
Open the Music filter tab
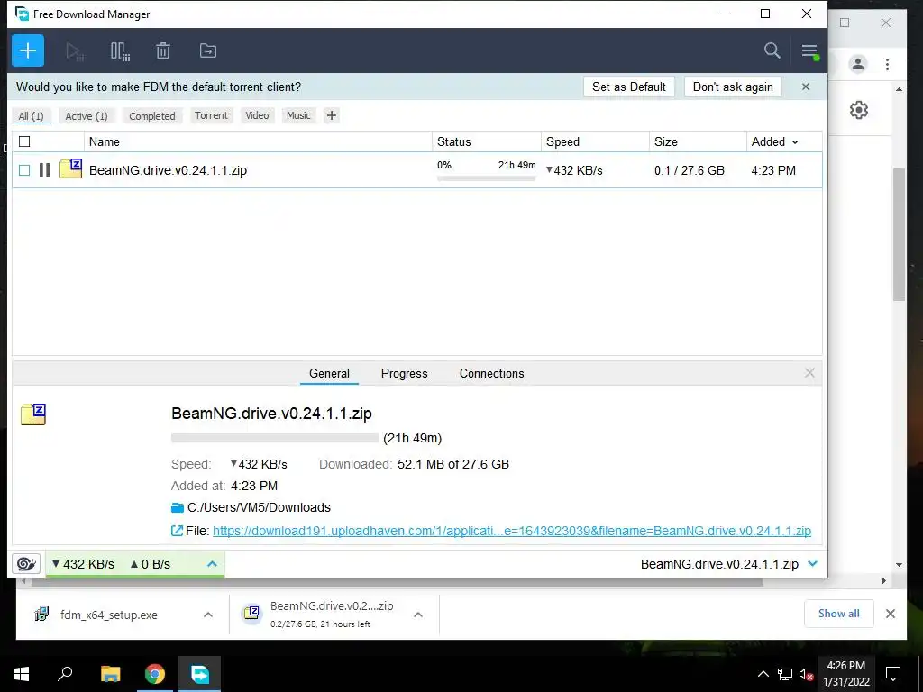(x=298, y=115)
